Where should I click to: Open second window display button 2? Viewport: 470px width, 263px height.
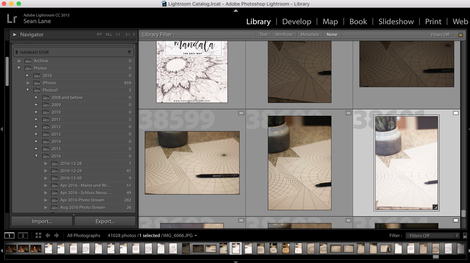pos(23,235)
